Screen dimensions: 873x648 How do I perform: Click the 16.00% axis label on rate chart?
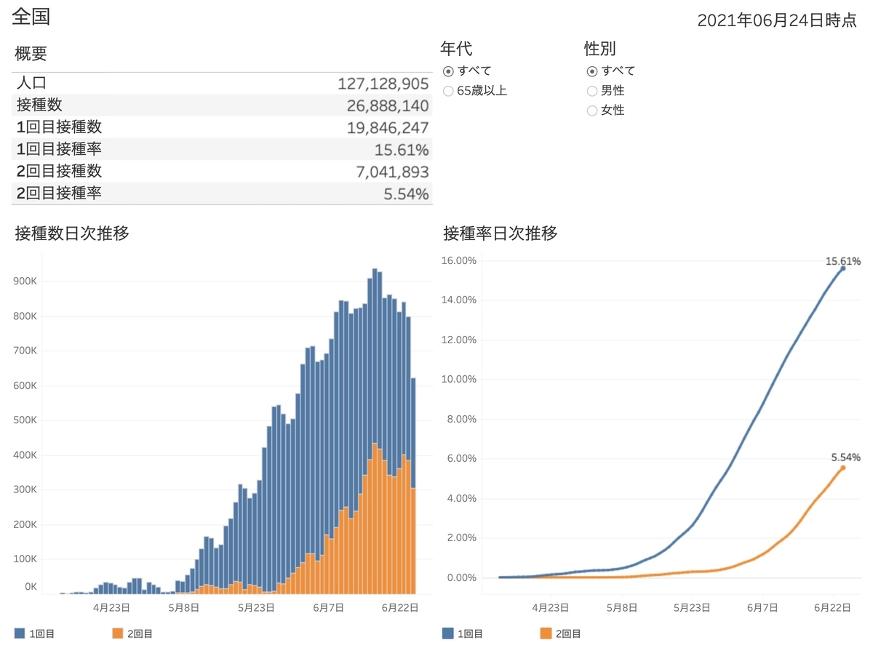tap(458, 260)
